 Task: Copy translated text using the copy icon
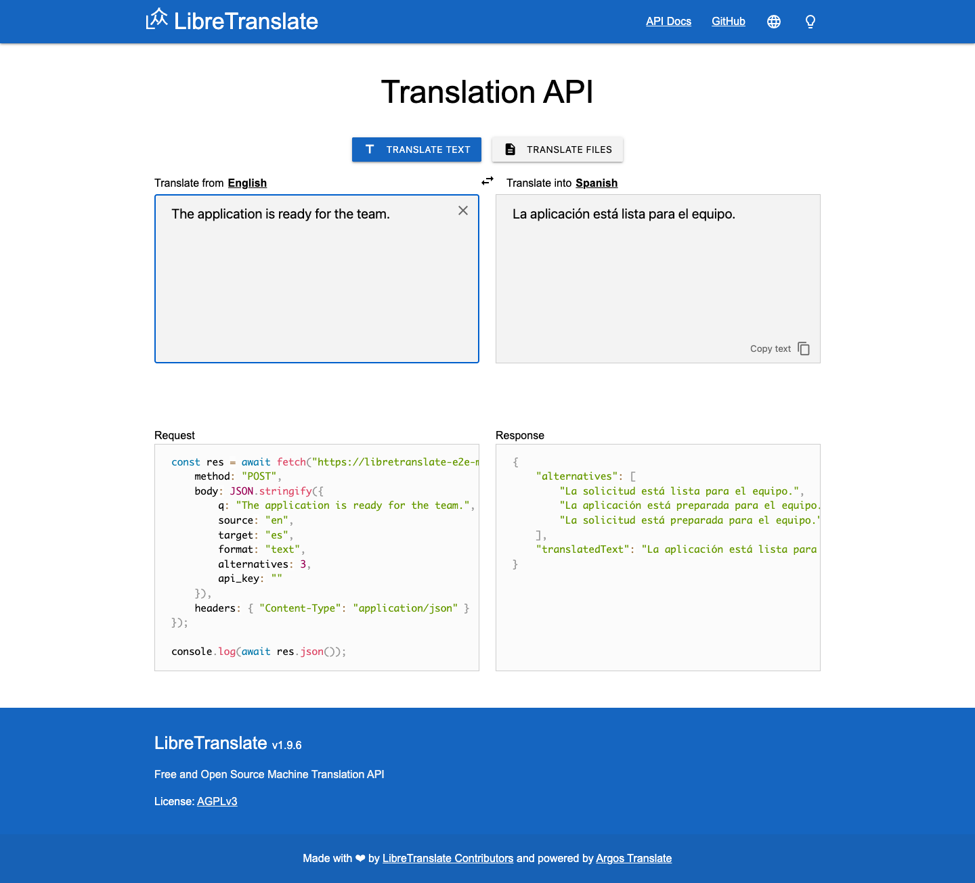point(804,348)
